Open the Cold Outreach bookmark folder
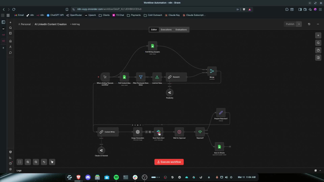This screenshot has height=182, width=324. (153, 15)
